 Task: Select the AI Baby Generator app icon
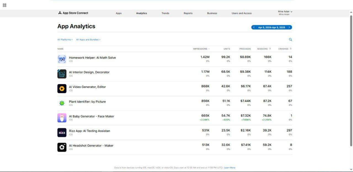tap(62, 118)
